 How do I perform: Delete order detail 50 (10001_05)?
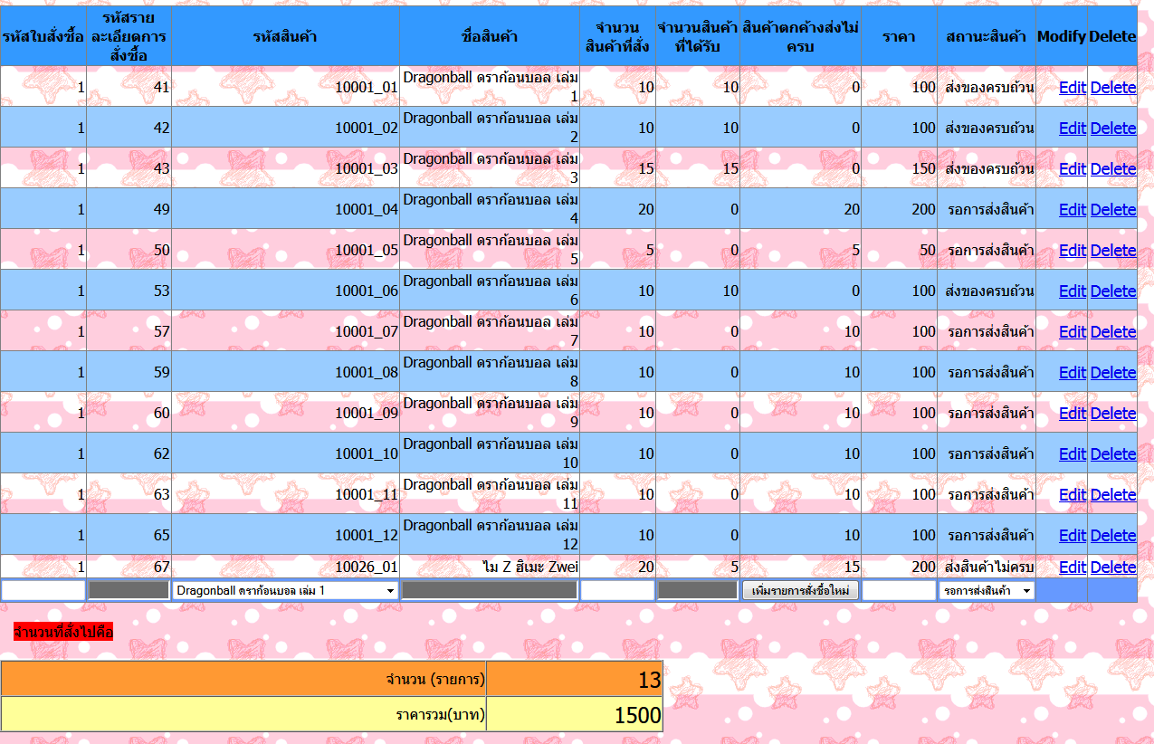pos(1113,251)
